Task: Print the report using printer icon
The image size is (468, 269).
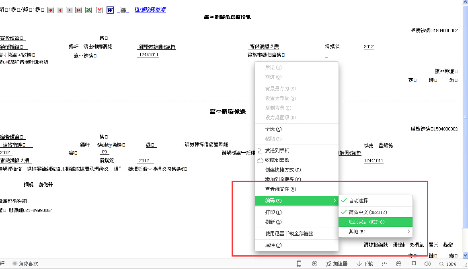Action: [x=123, y=10]
